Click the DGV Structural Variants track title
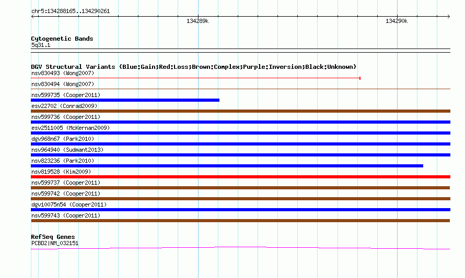The image size is (465, 278). tap(194, 67)
